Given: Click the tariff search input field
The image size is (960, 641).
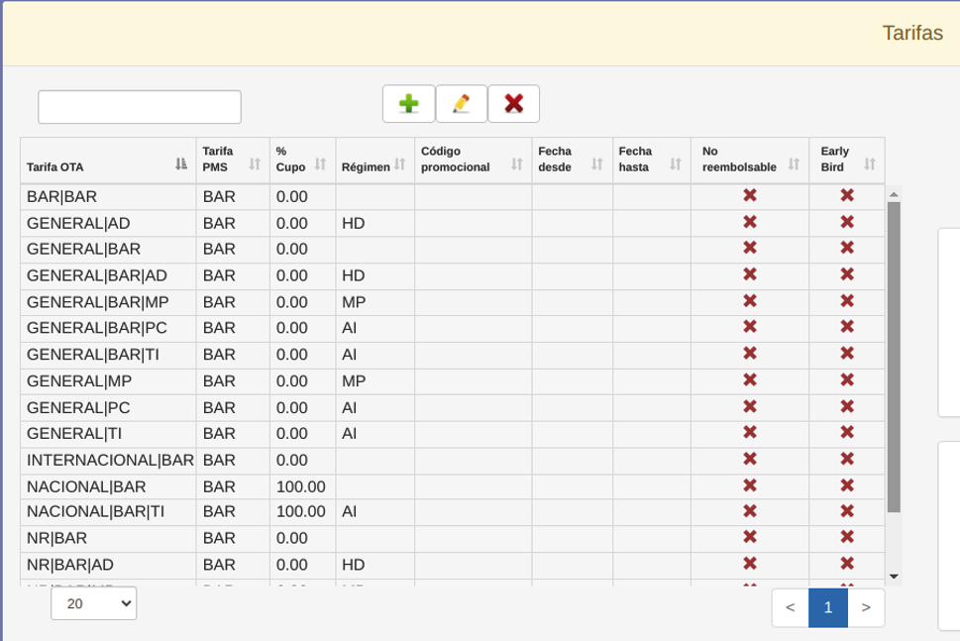Looking at the screenshot, I should (x=140, y=107).
